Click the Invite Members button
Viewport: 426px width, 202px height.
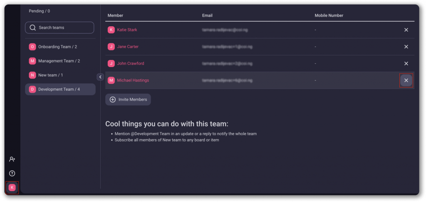[128, 100]
